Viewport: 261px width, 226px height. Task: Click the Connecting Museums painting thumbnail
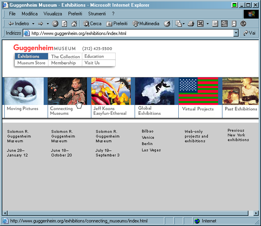tap(67, 91)
